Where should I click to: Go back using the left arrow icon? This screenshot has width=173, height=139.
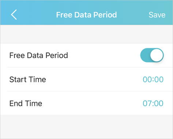pyautogui.click(x=14, y=15)
